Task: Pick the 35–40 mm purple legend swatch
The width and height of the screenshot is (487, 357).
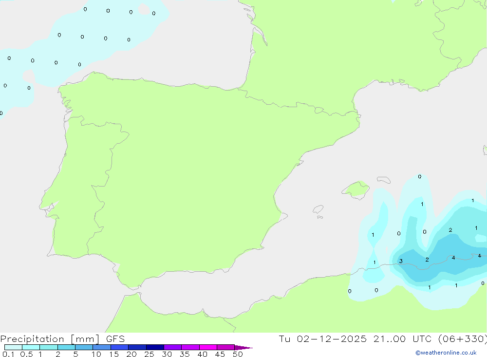Action: point(190,347)
